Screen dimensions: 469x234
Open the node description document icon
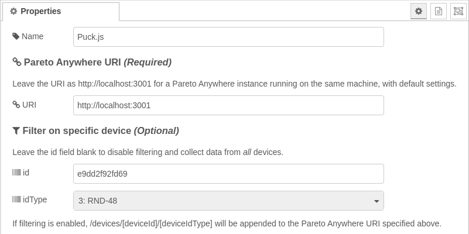coord(439,11)
